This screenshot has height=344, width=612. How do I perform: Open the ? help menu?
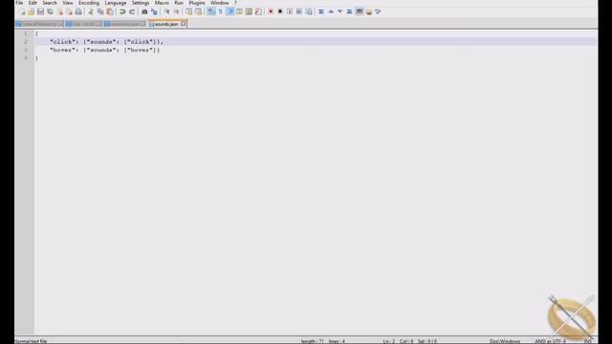[x=235, y=3]
